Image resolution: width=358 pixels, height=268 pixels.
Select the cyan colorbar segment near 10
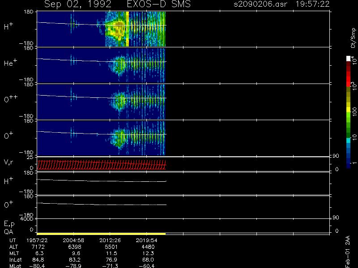point(349,140)
